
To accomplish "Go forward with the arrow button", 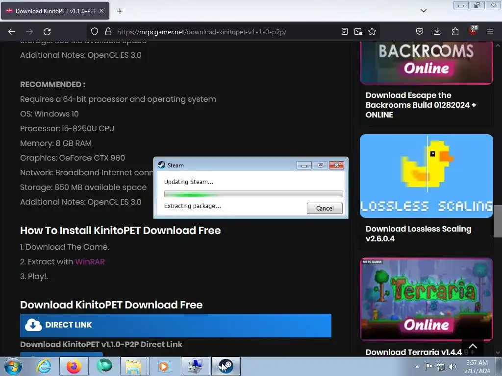I will point(29,32).
